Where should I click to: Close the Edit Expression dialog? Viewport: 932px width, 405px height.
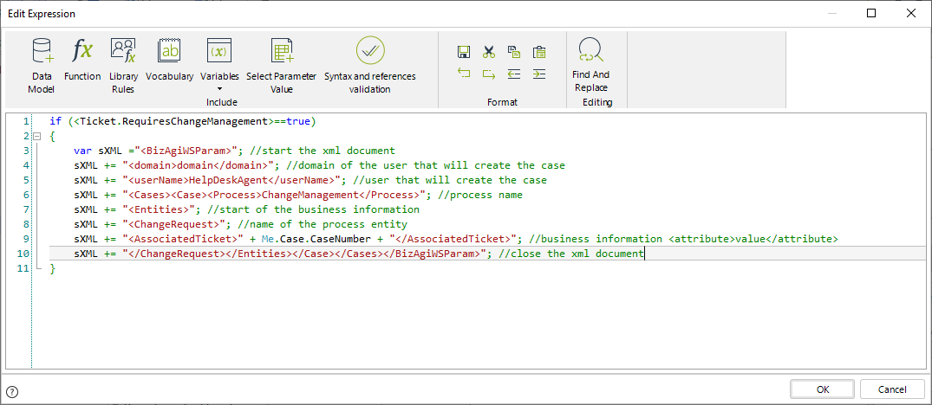pyautogui.click(x=910, y=13)
